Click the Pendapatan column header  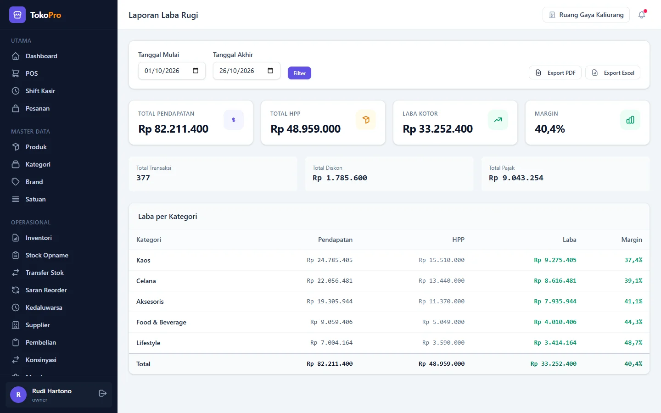pos(335,240)
